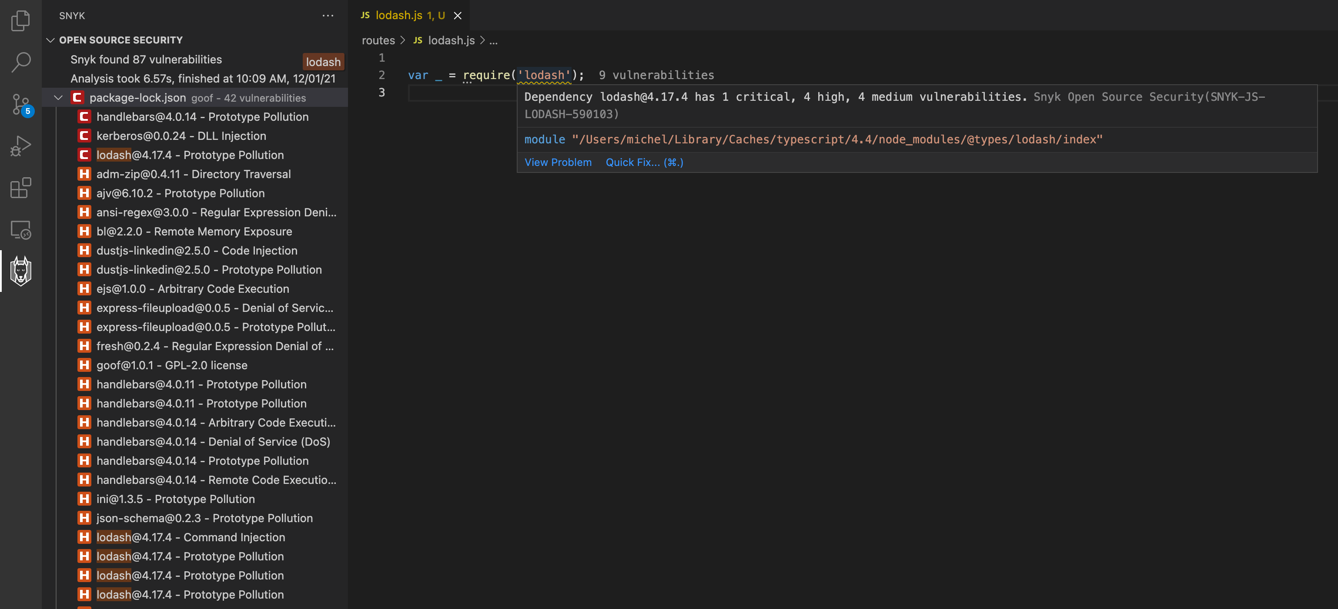Select the Snyk dog icon in activity bar
This screenshot has height=609, width=1338.
[x=21, y=271]
